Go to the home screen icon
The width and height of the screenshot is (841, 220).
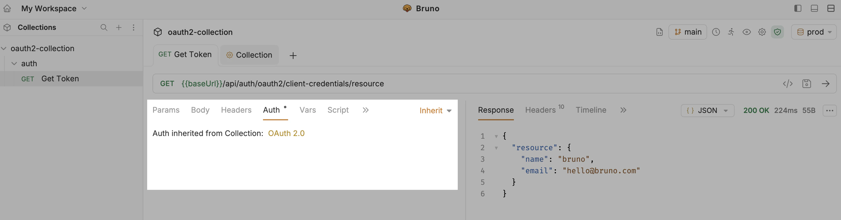coord(7,9)
